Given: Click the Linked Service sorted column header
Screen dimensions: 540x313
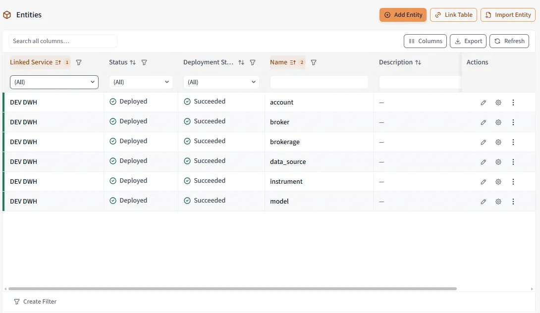Looking at the screenshot, I should (40, 62).
